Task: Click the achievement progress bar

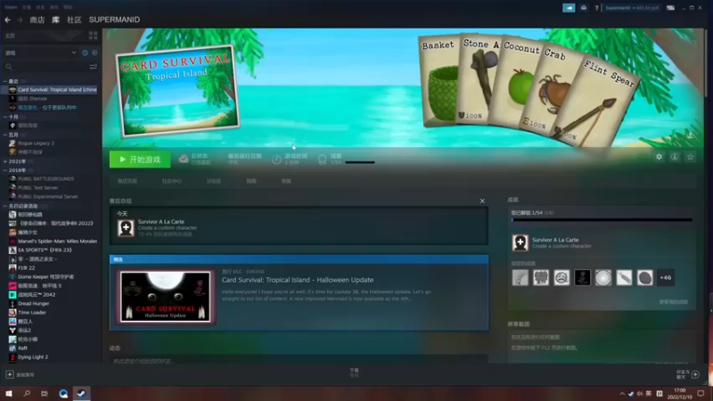Action: coord(602,220)
